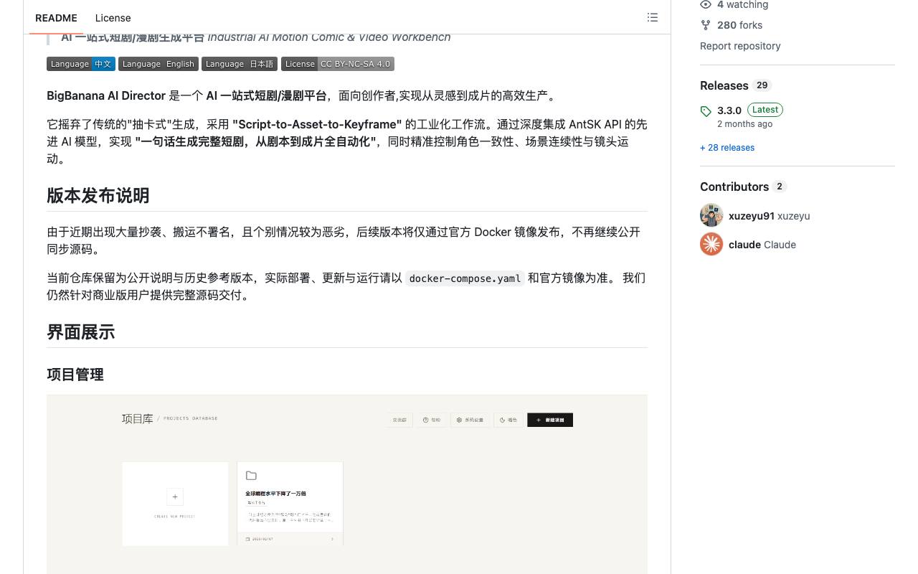Click the 'Script-to-Asset-to-Keyframe' bold text
This screenshot has width=918, height=574.
(317, 124)
